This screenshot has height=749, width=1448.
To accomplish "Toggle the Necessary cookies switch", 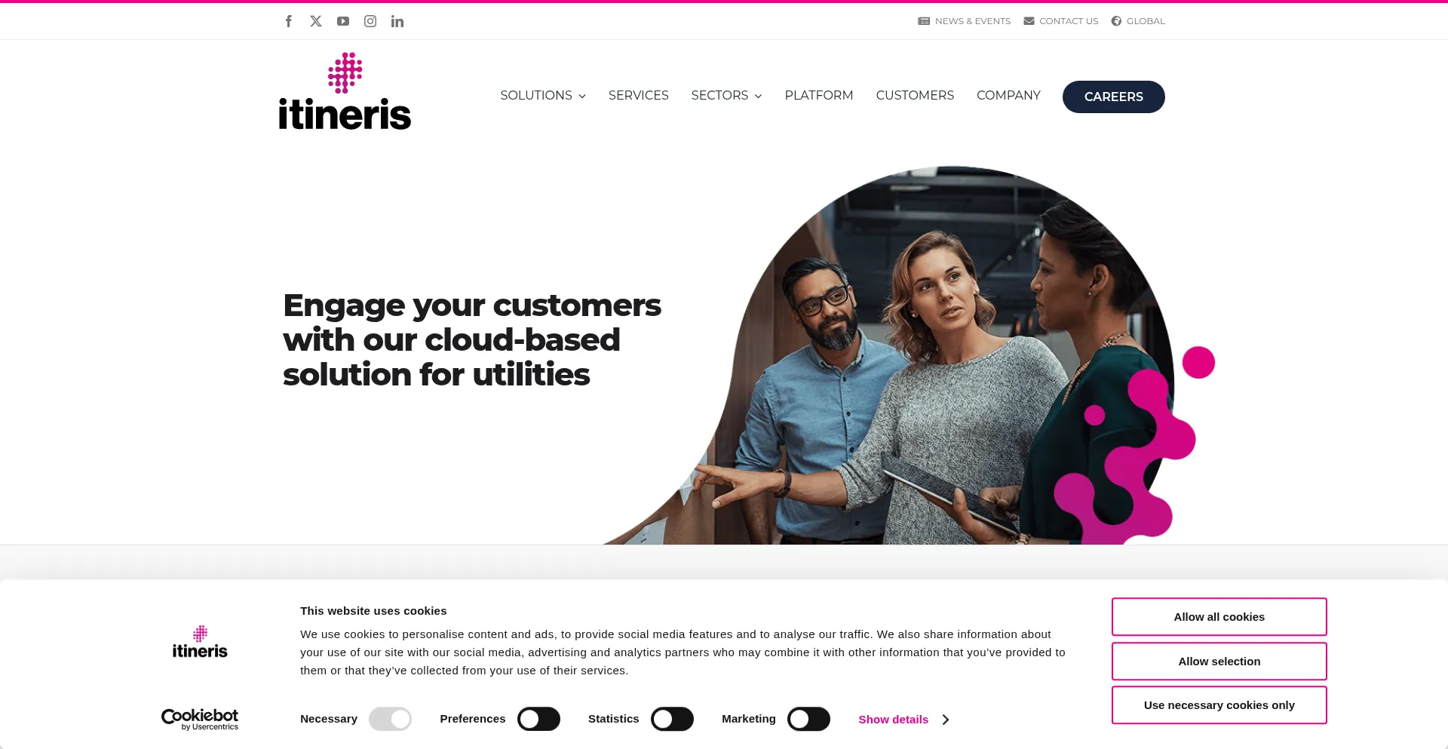I will point(390,719).
